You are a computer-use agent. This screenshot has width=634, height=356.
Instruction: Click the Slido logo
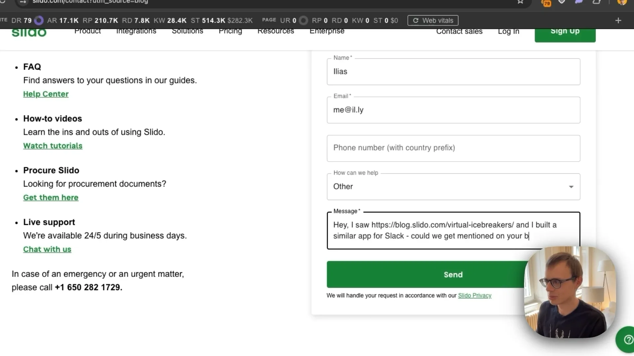29,33
